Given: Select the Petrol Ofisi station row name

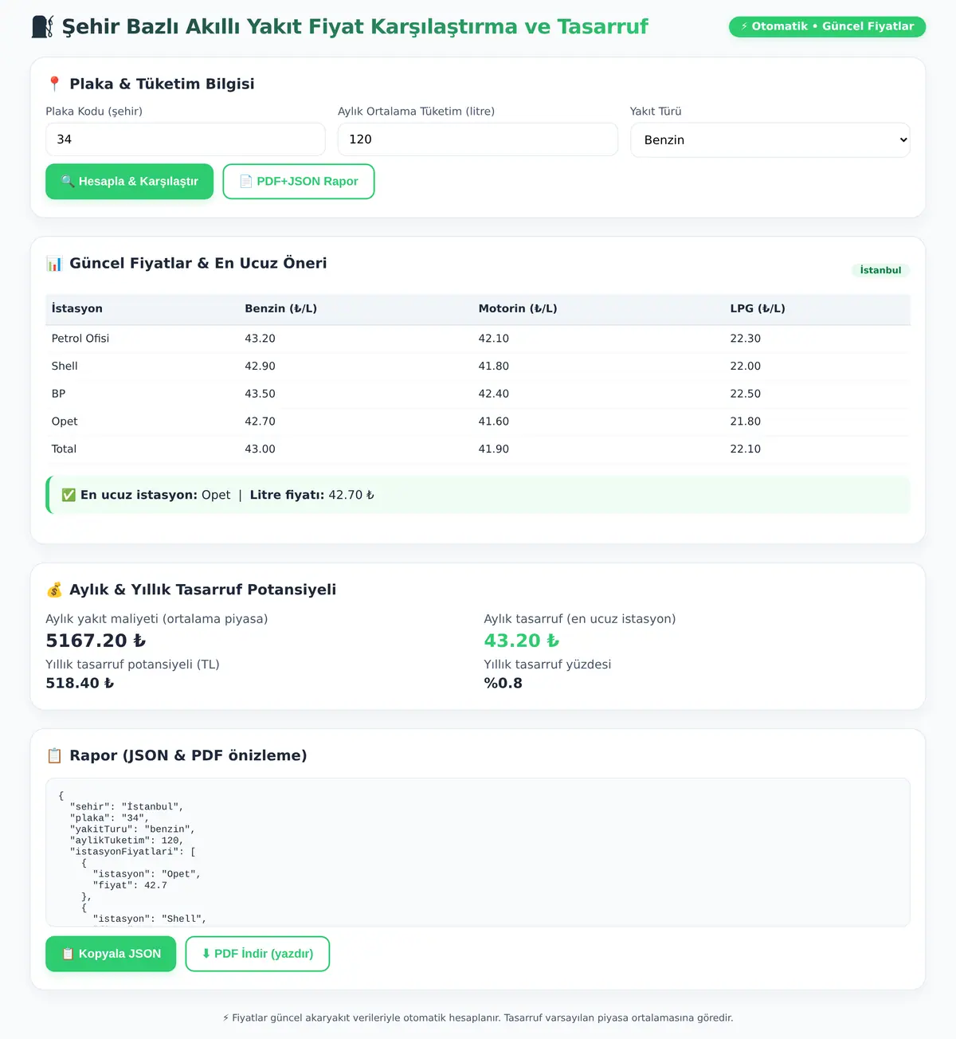Looking at the screenshot, I should 80,339.
